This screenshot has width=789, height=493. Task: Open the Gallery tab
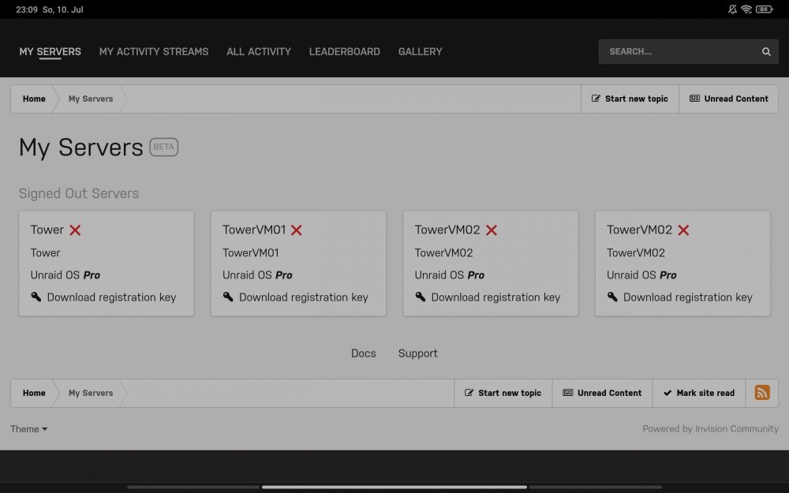pyautogui.click(x=421, y=51)
